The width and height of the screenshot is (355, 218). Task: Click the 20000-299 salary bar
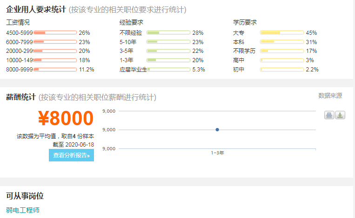click(55, 51)
